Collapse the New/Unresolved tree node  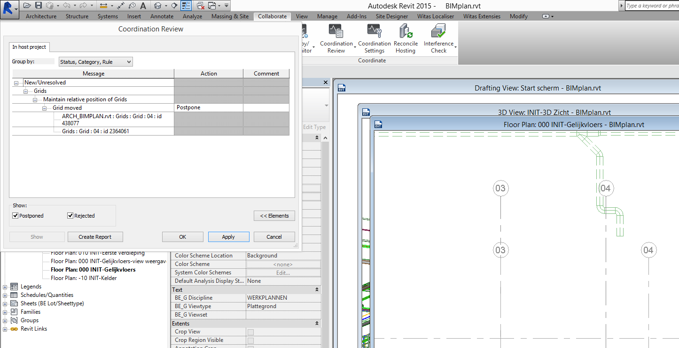click(16, 83)
